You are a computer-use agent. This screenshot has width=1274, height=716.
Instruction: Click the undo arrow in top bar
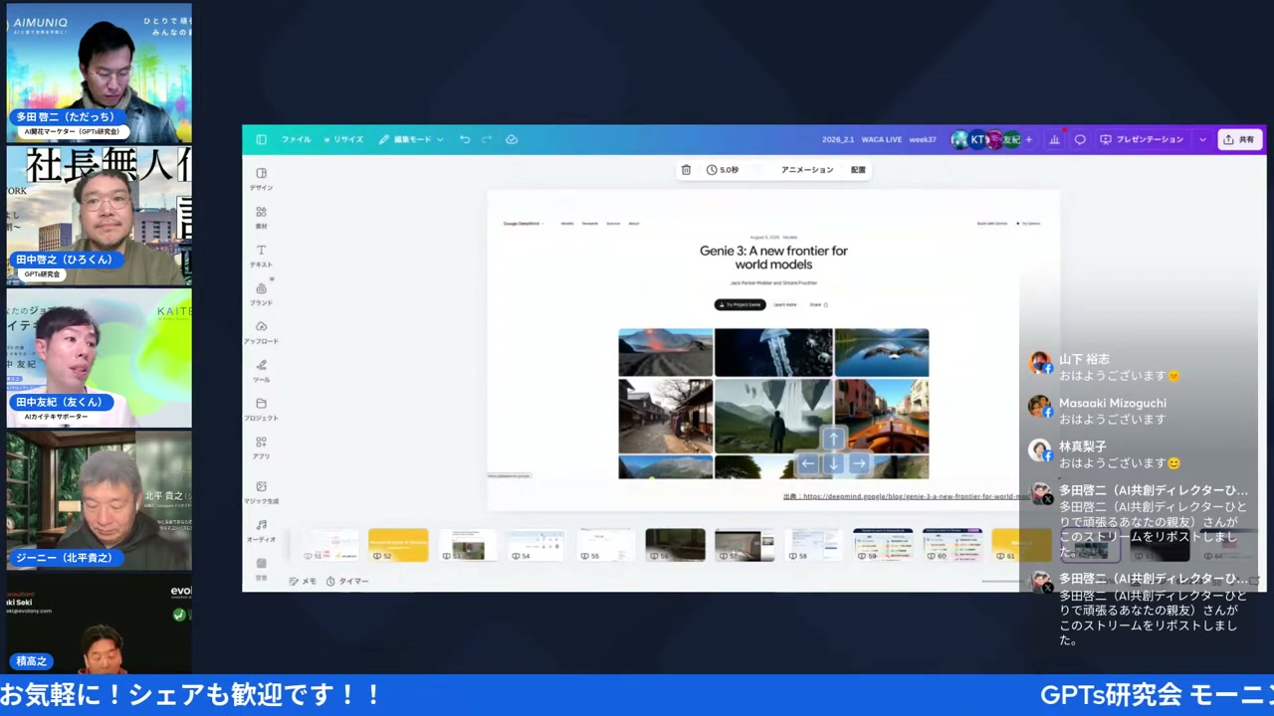tap(465, 140)
